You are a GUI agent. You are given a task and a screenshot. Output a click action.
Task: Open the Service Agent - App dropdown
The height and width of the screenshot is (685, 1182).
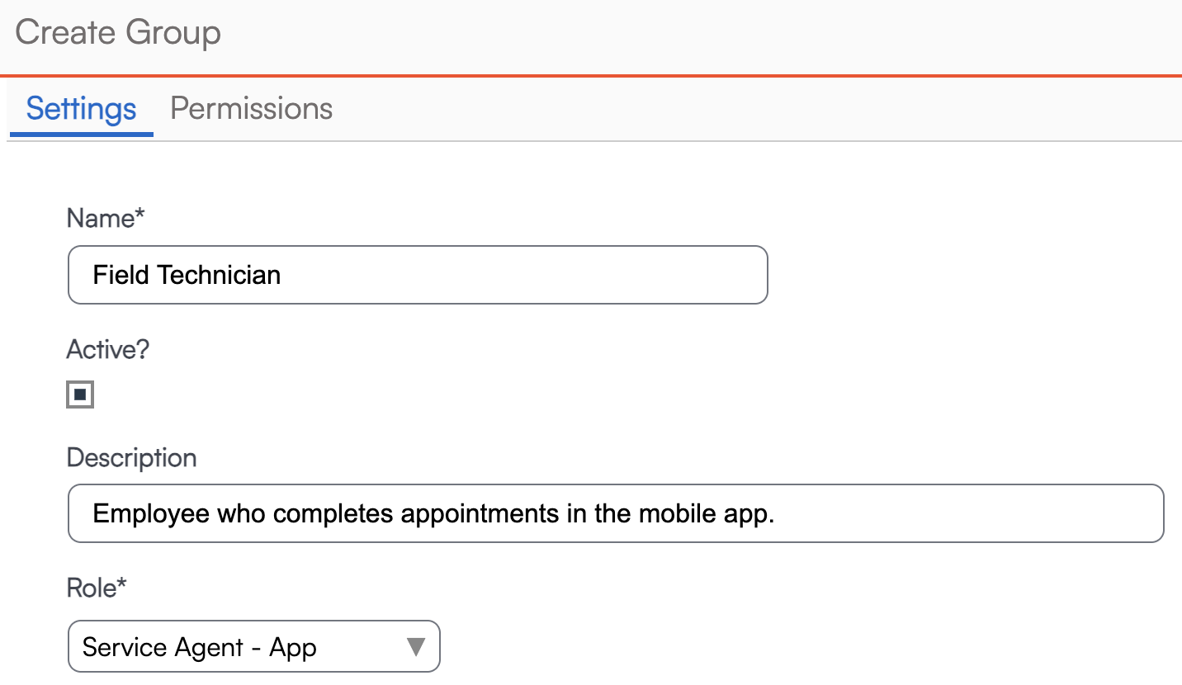tap(253, 647)
